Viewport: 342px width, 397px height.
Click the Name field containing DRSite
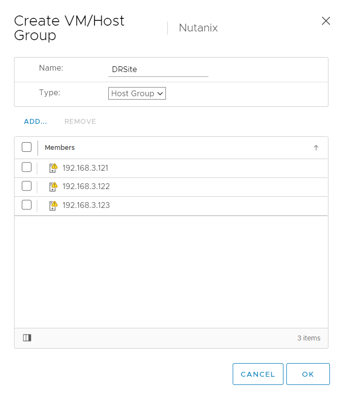[x=158, y=70]
